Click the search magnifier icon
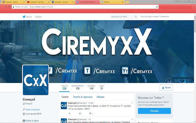This screenshot has width=196, height=123. pyautogui.click(x=136, y=17)
